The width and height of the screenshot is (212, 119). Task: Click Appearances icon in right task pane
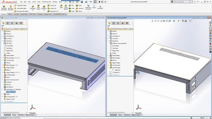tap(211, 33)
